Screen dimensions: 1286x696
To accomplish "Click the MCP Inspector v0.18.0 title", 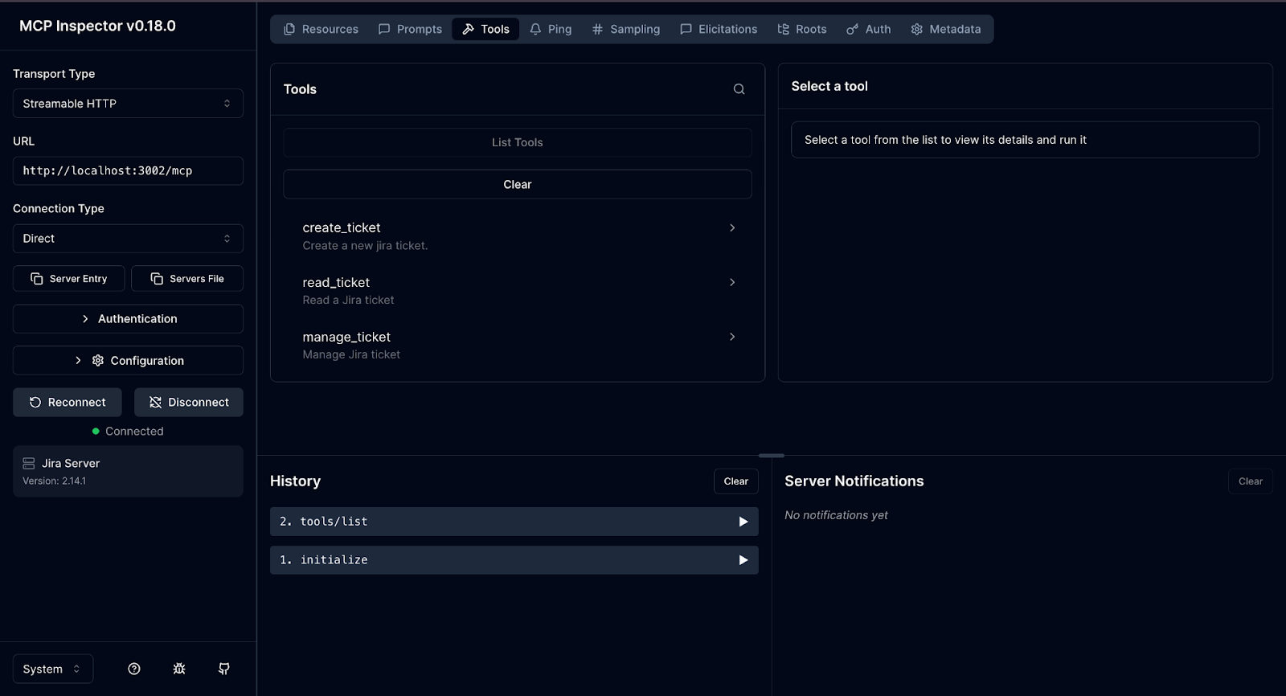I will [97, 26].
